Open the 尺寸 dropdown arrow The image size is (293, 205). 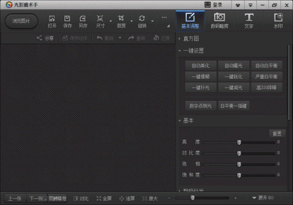pyautogui.click(x=110, y=21)
